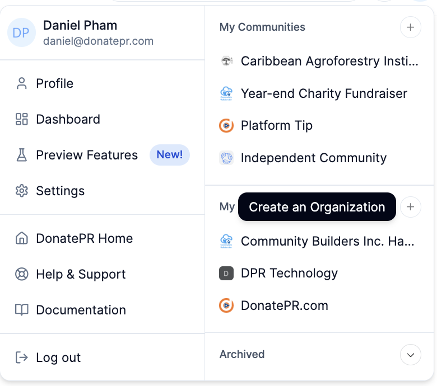437x386 pixels.
Task: Click the Settings gear icon
Action: coord(22,191)
